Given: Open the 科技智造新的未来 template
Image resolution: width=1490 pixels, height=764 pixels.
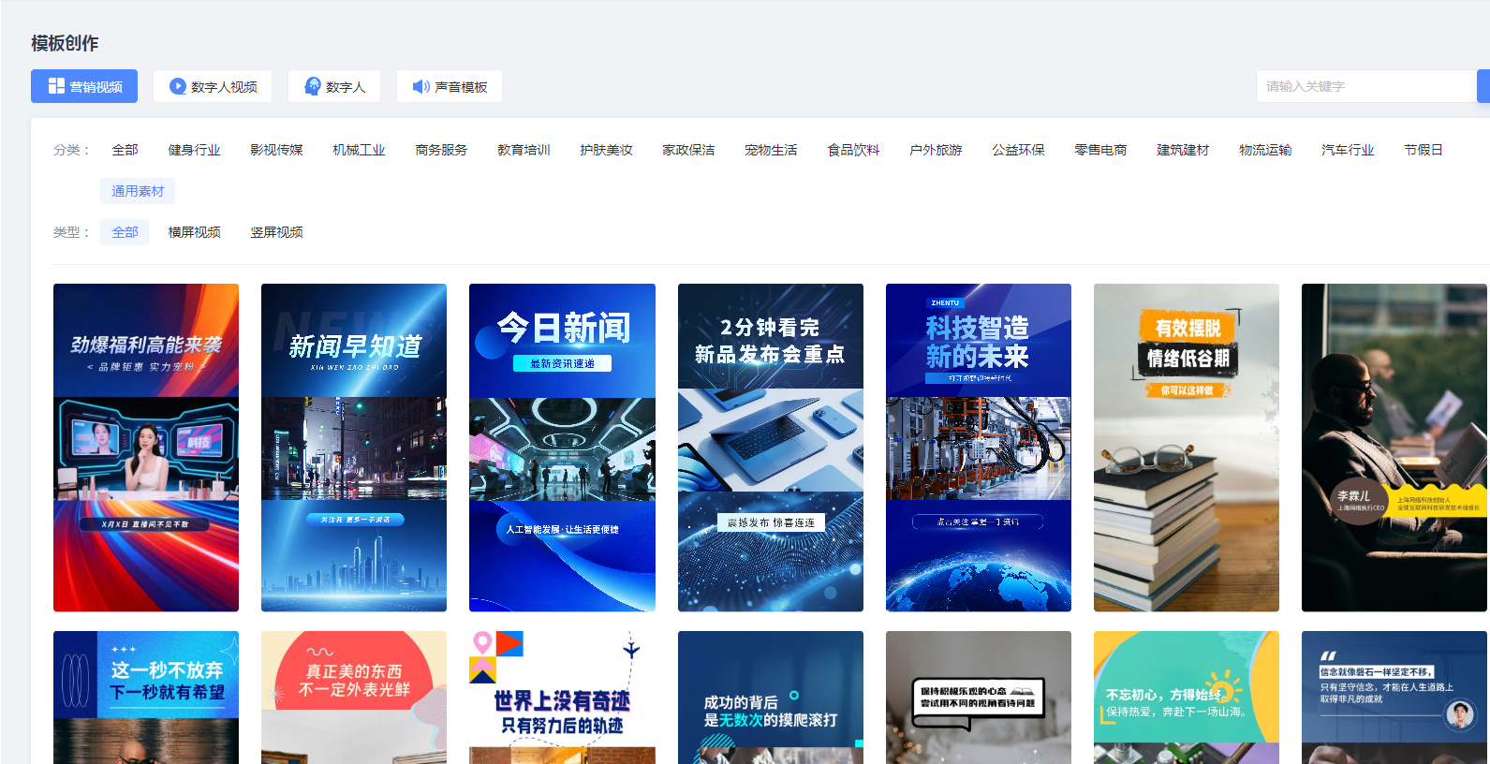Looking at the screenshot, I should coord(979,448).
